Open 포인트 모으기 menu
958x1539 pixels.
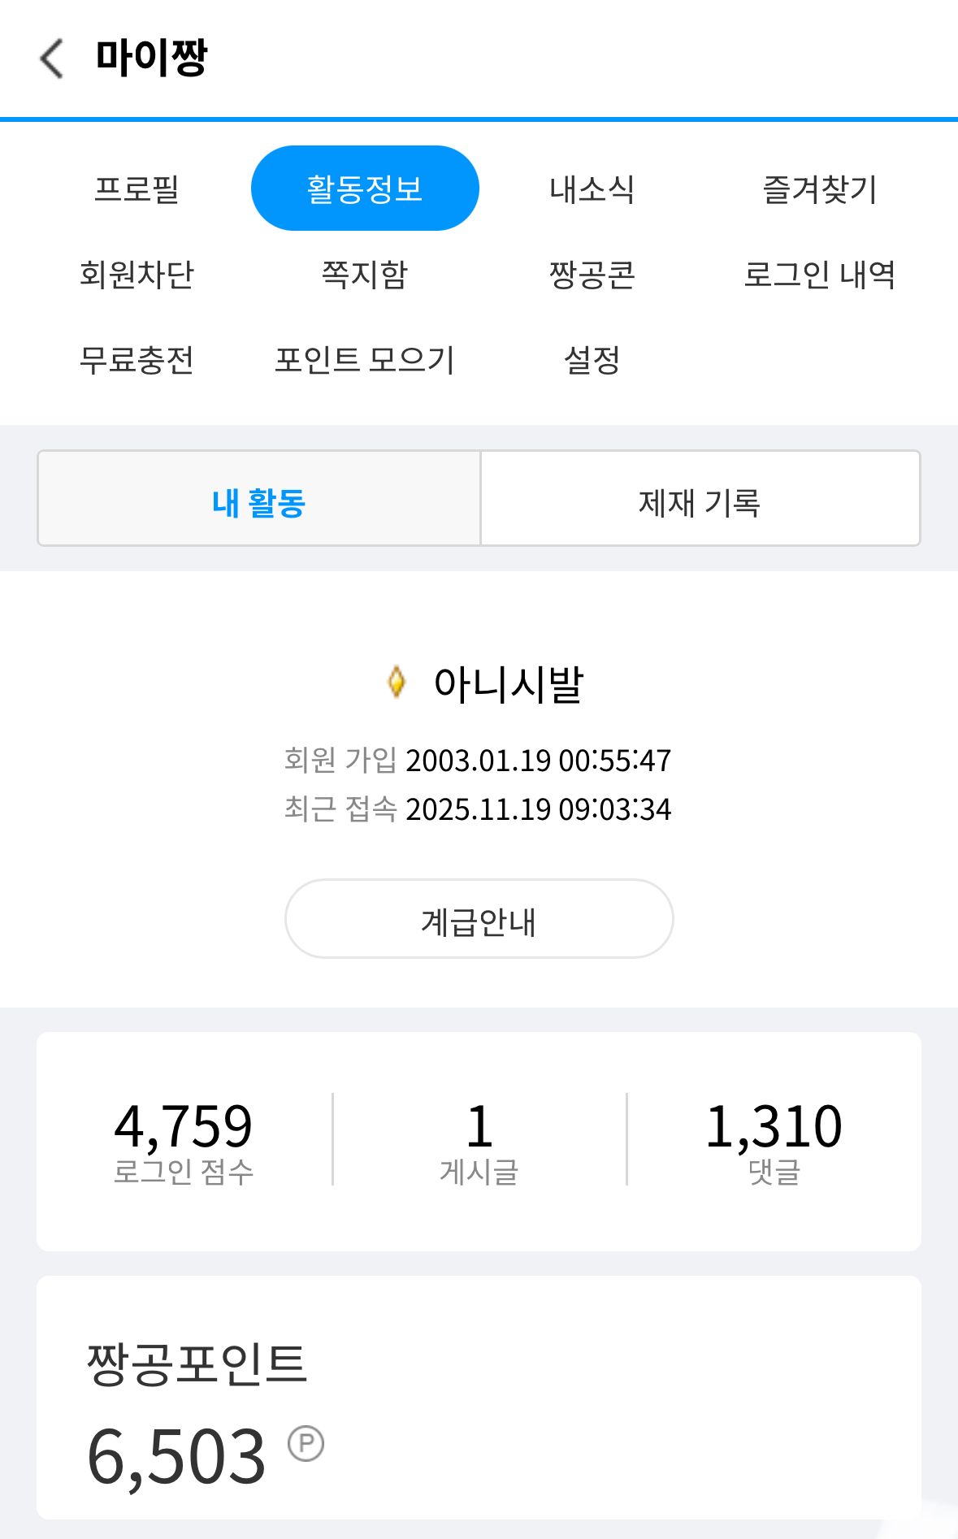(365, 360)
